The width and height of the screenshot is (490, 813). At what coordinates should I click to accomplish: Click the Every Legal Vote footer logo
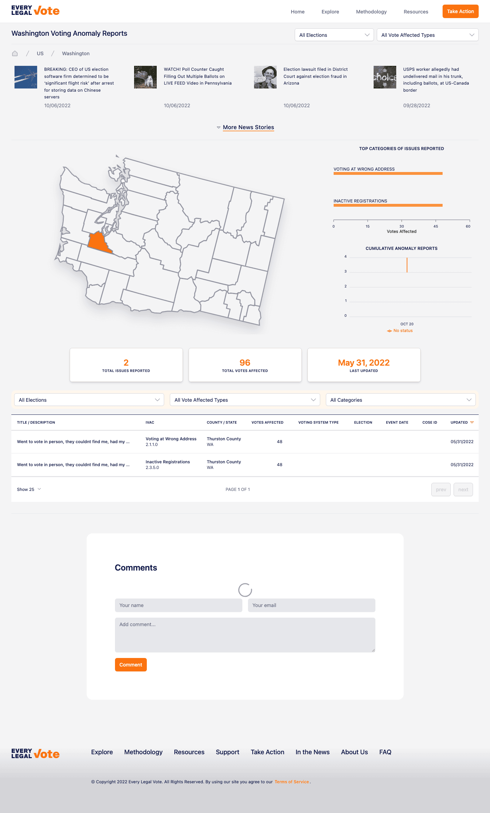pyautogui.click(x=35, y=754)
